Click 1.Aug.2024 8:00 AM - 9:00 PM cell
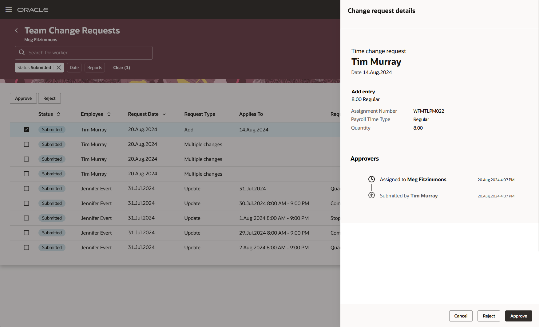This screenshot has width=539, height=327. [274, 218]
